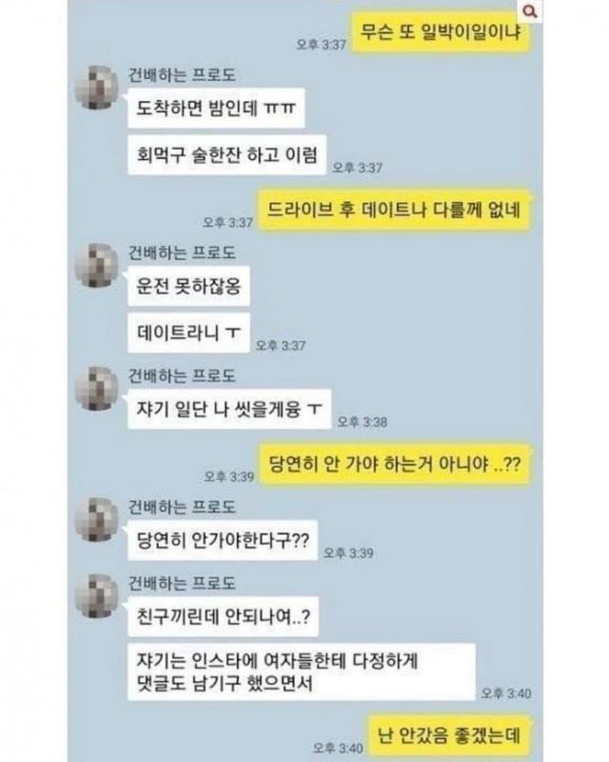Image resolution: width=609 pixels, height=762 pixels.
Task: Select the yellow bubble 무슨 또 일박이일이냐
Action: click(442, 32)
